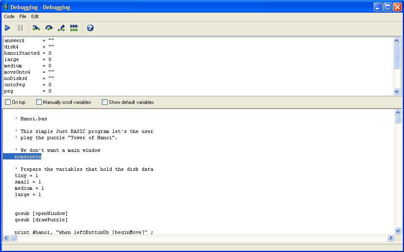
Task: Click the Step Into toolbar icon
Action: tap(36, 28)
